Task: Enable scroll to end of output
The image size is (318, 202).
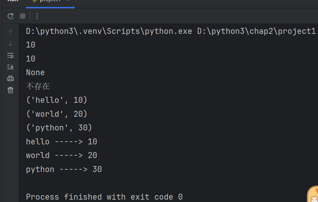Action: (10, 67)
